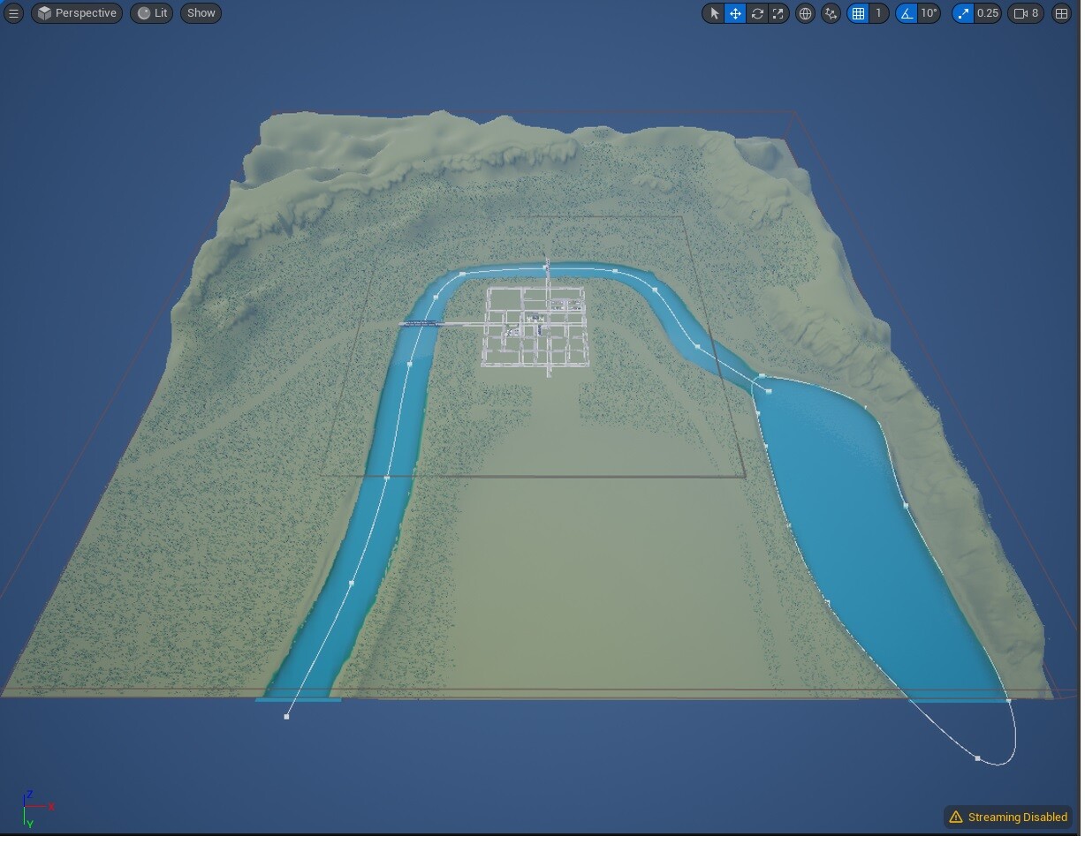Toggle scale snapping
1085x844 pixels.
963,13
